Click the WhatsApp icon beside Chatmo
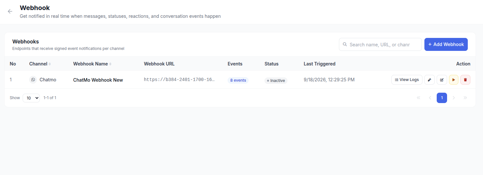Screen dimensions: 483x175 33,80
